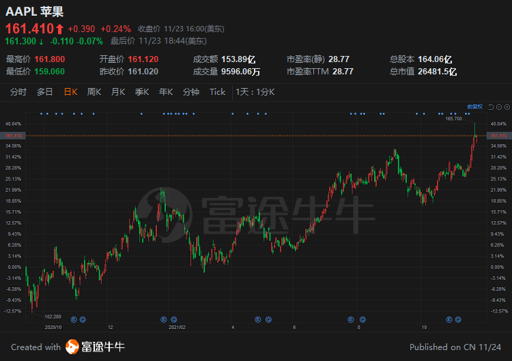Select the 月K monthly chart tab
Viewport: 512px width, 361px height.
pyautogui.click(x=118, y=92)
